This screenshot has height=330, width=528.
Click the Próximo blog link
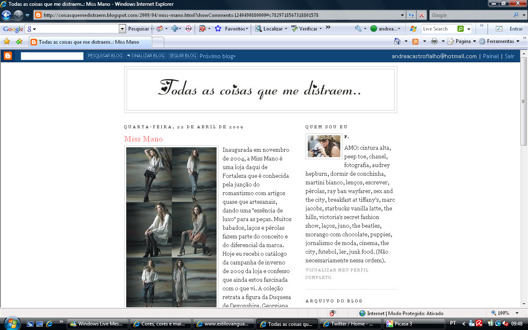[x=217, y=56]
